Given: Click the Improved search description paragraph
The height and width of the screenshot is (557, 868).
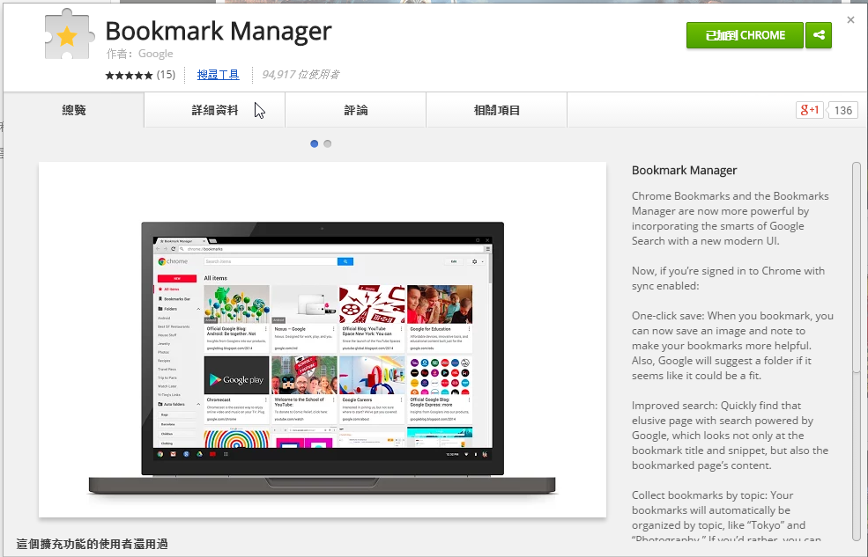Looking at the screenshot, I should (731, 436).
